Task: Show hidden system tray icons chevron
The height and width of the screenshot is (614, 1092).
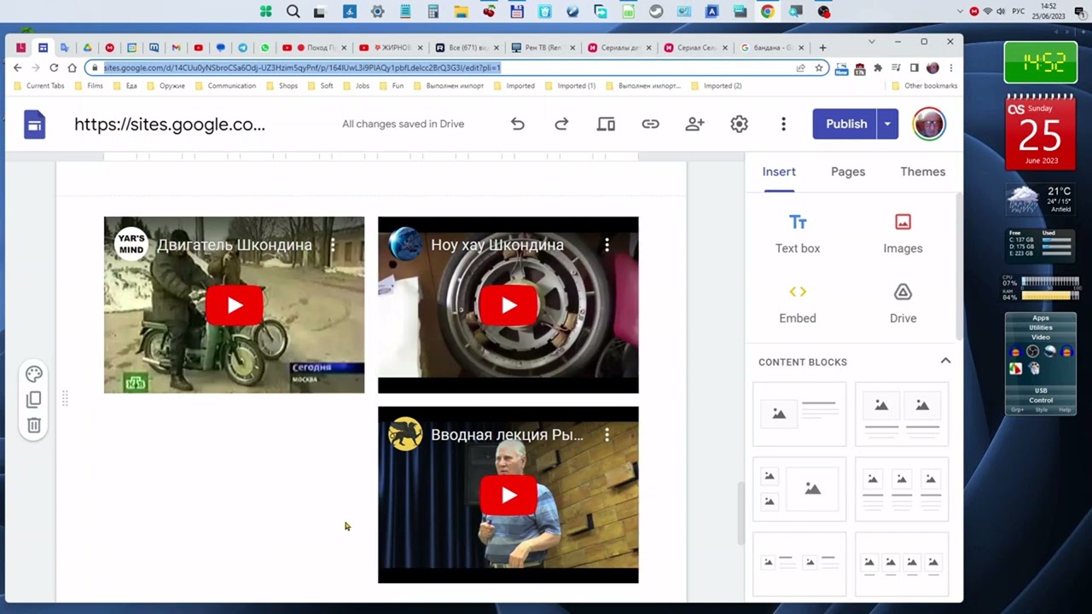Action: click(961, 11)
